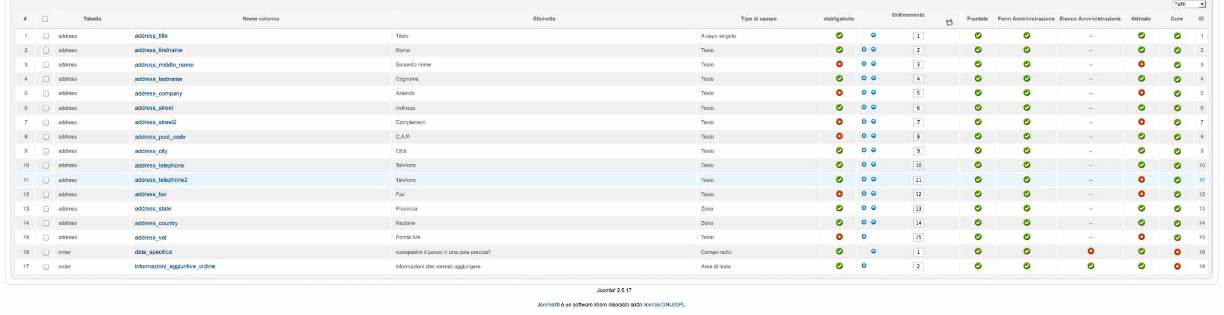Click the order number field for address_country
1224x315 pixels.
[918, 223]
